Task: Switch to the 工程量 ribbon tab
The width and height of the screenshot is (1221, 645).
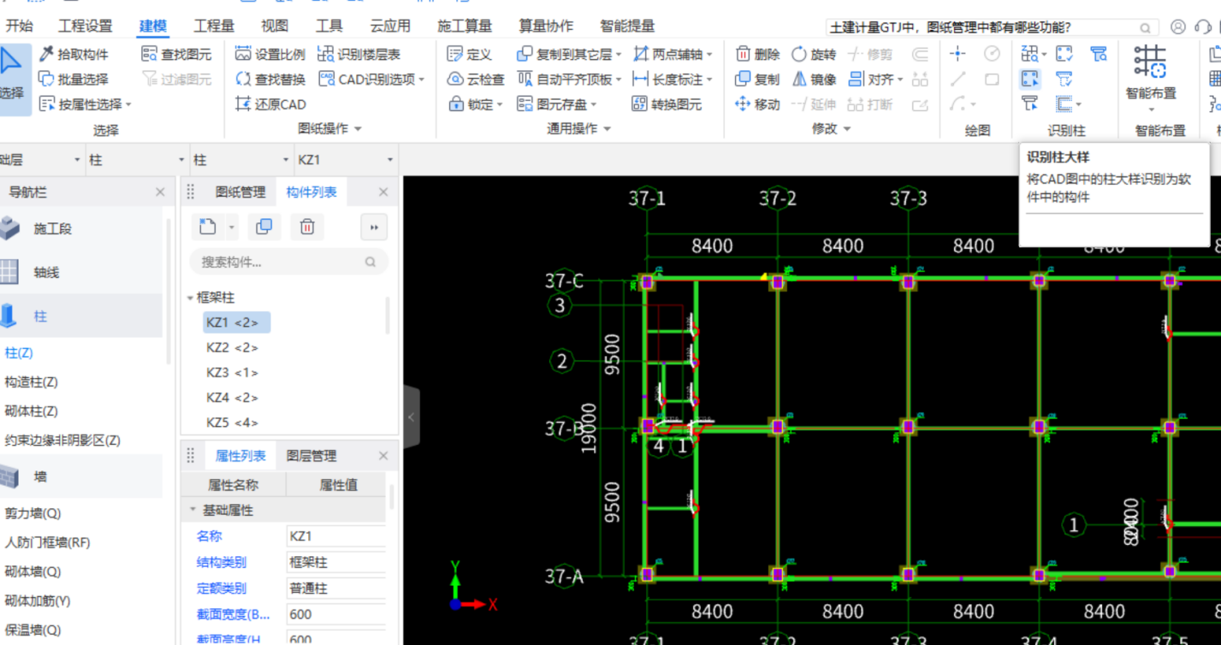Action: 214,26
